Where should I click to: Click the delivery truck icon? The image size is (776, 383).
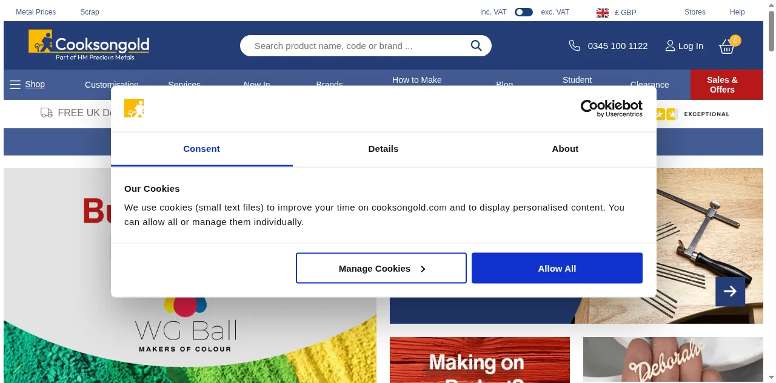click(47, 113)
